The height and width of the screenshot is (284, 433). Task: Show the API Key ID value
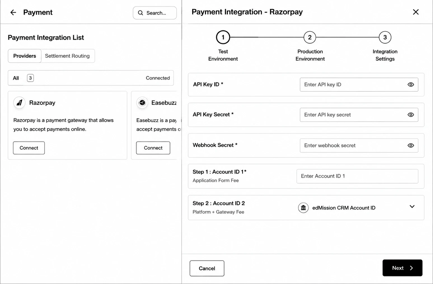pos(411,85)
